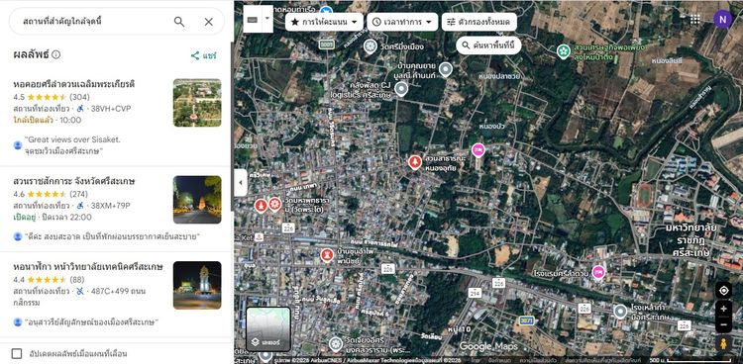Select the วัดศรีมิ่งเมือง temple pin
The height and width of the screenshot is (364, 743).
tap(371, 46)
